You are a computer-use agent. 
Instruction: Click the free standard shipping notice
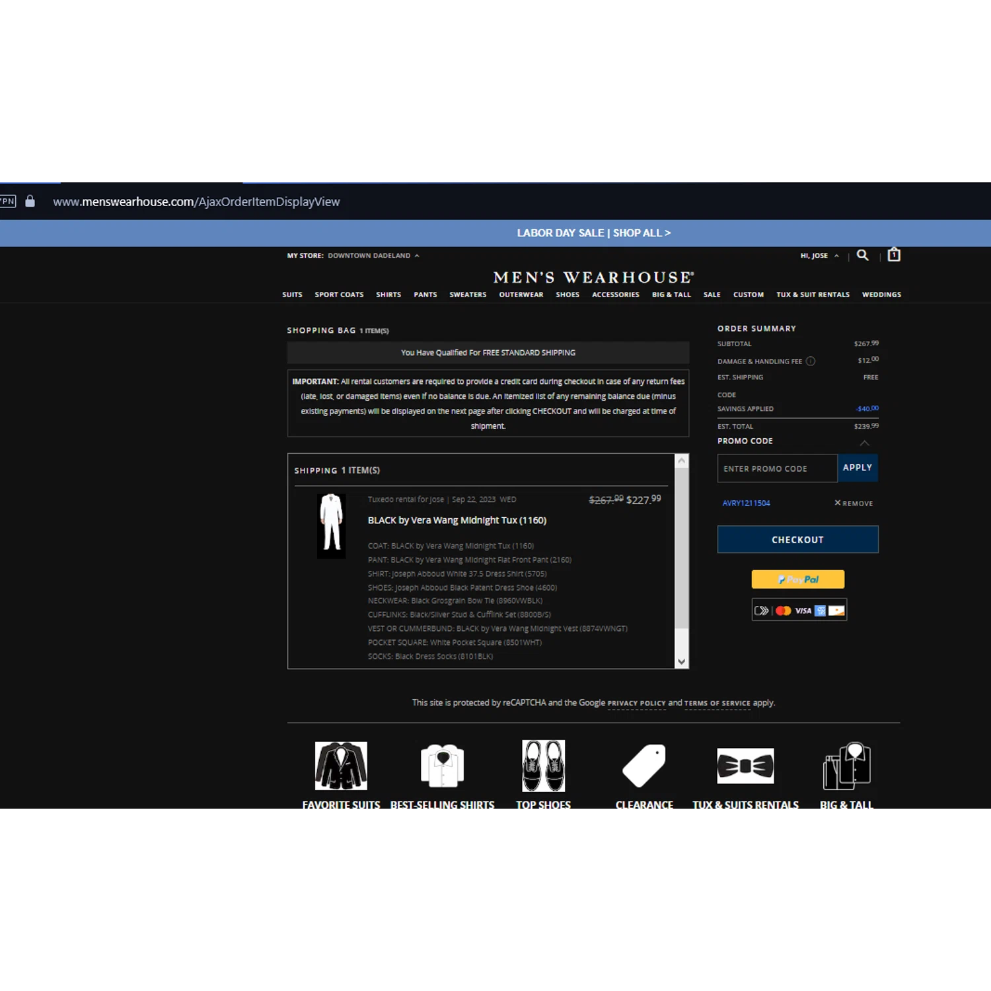(x=488, y=353)
